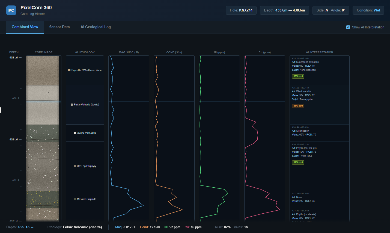The height and width of the screenshot is (233, 390).
Task: Click the Quartz Vein Zone white swatch
Action: pyautogui.click(x=75, y=133)
